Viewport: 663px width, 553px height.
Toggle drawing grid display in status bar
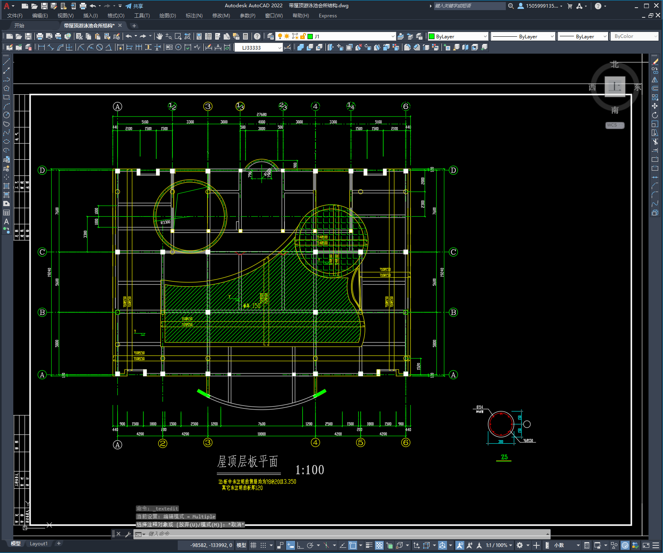click(253, 545)
